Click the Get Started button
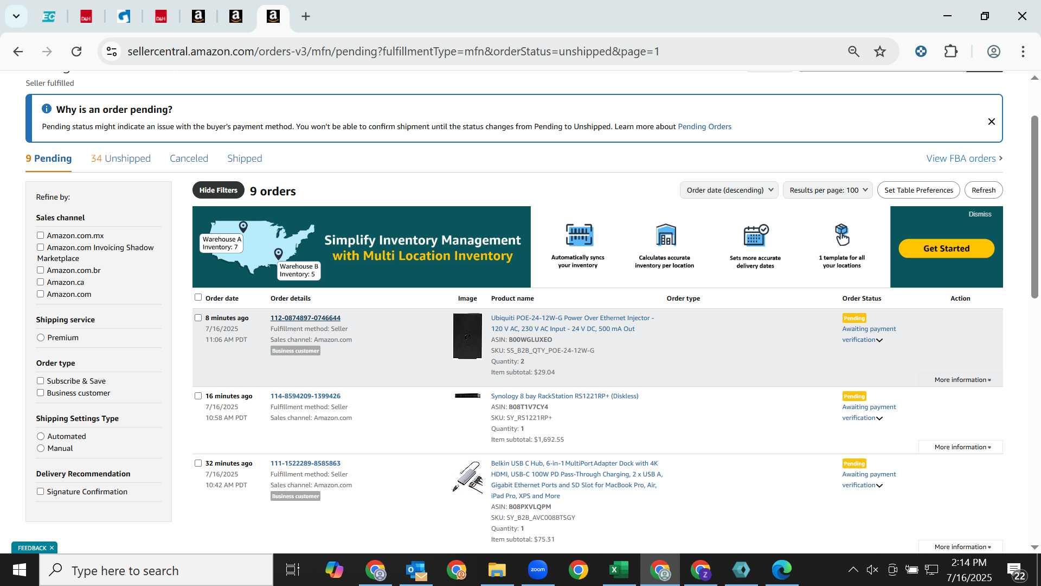 click(x=946, y=249)
